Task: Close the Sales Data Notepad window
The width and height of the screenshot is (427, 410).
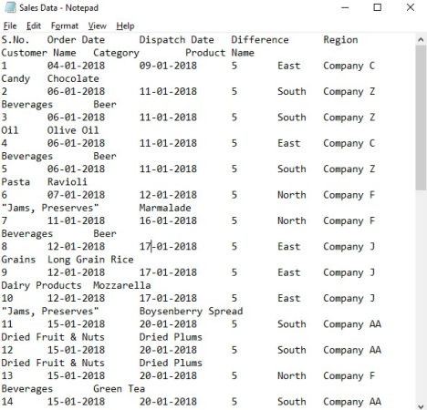Action: pyautogui.click(x=411, y=7)
